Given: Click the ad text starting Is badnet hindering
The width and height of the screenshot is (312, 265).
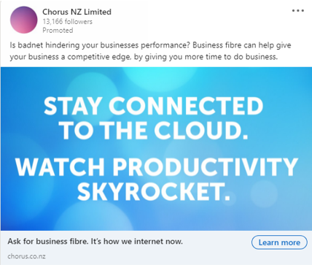Looking at the screenshot, I should 150,45.
